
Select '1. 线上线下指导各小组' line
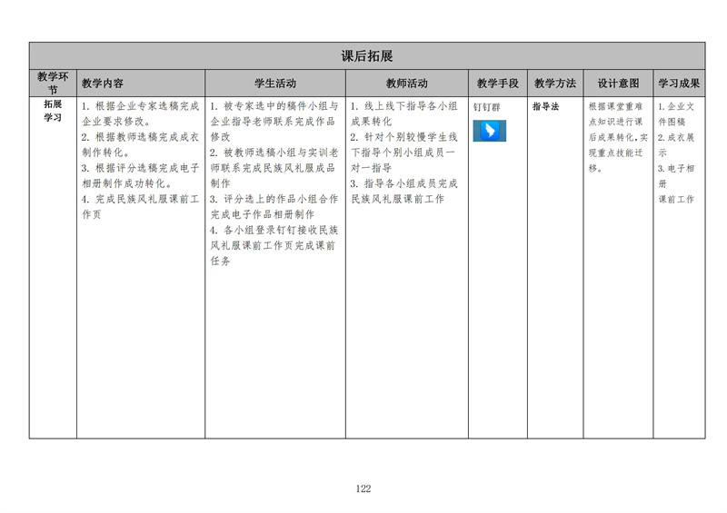click(403, 106)
